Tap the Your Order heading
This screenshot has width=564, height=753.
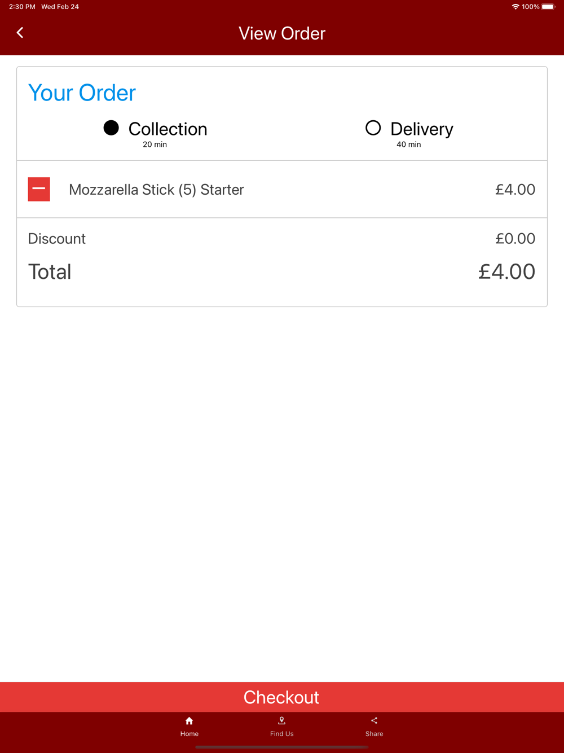pyautogui.click(x=82, y=93)
